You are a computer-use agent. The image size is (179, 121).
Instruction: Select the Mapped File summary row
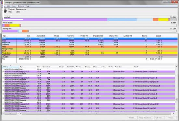tap(90, 42)
